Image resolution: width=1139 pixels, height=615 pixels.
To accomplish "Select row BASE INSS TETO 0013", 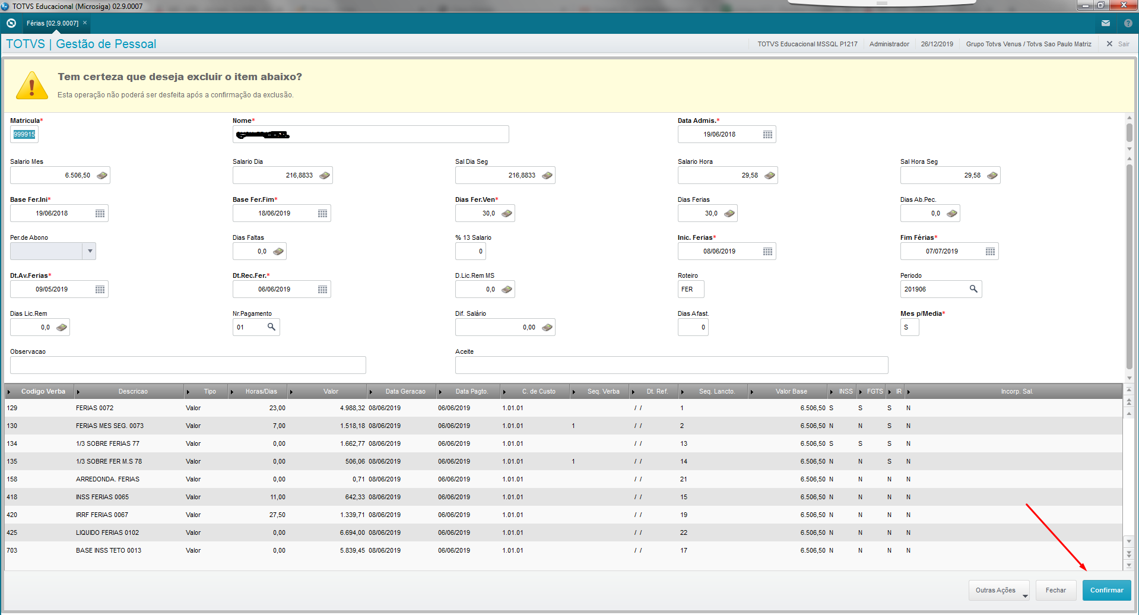I will (563, 551).
